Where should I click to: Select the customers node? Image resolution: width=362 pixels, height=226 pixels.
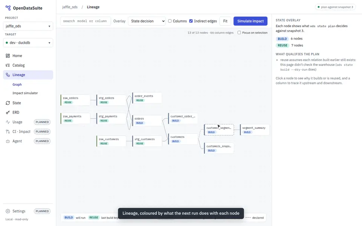point(183,139)
